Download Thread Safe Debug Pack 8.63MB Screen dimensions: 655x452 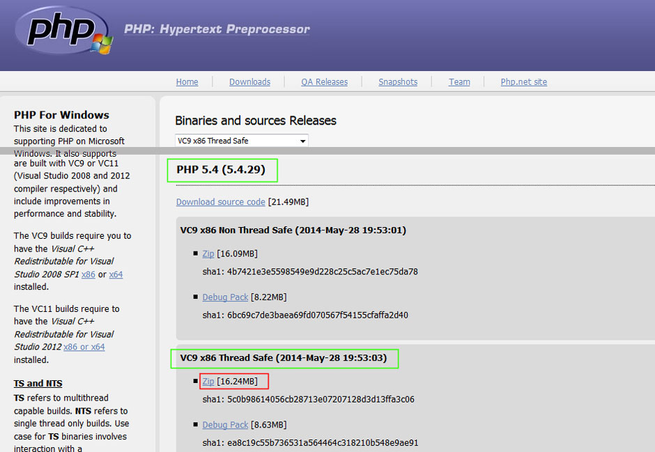point(225,425)
